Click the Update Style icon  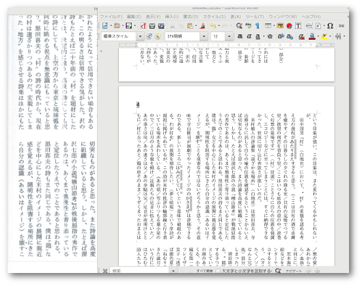pyautogui.click(x=149, y=36)
